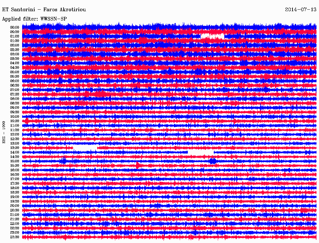This screenshot has height=243, width=319.
Task: Click the 13:30 time label
Action: (x=14, y=148)
